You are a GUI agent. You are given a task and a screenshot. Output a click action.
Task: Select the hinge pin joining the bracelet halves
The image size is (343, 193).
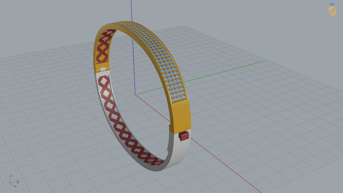[102, 69]
